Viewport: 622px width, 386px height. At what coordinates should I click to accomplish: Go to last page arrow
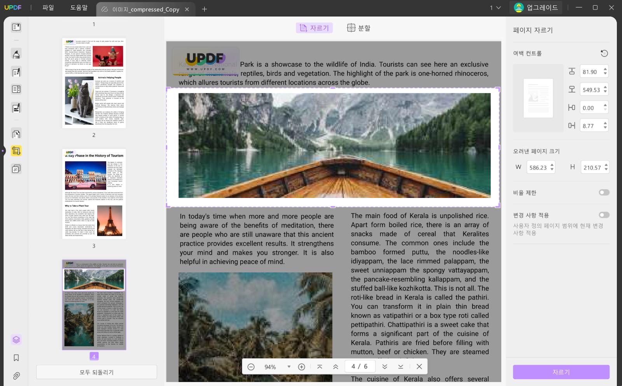pos(400,367)
